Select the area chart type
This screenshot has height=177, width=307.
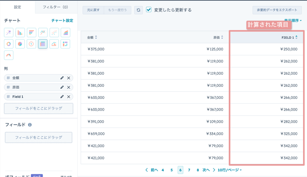pyautogui.click(x=65, y=32)
